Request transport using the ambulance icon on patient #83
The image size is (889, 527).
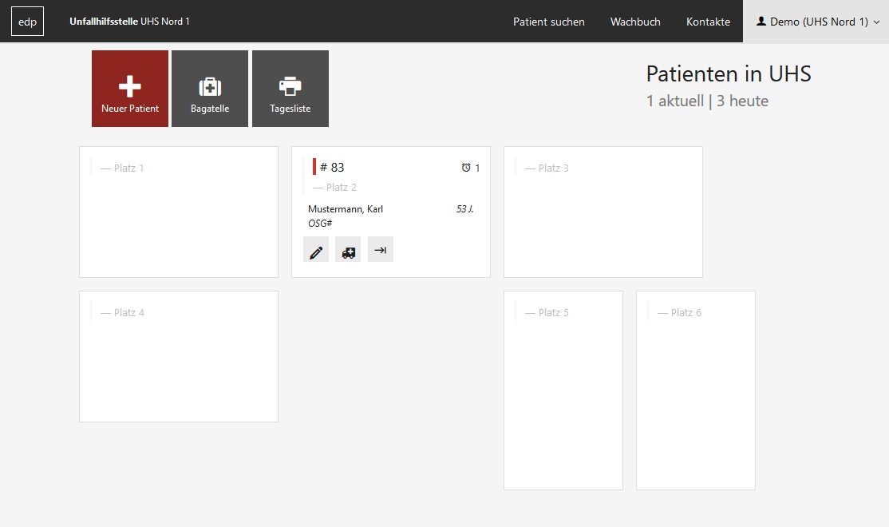[x=348, y=250]
